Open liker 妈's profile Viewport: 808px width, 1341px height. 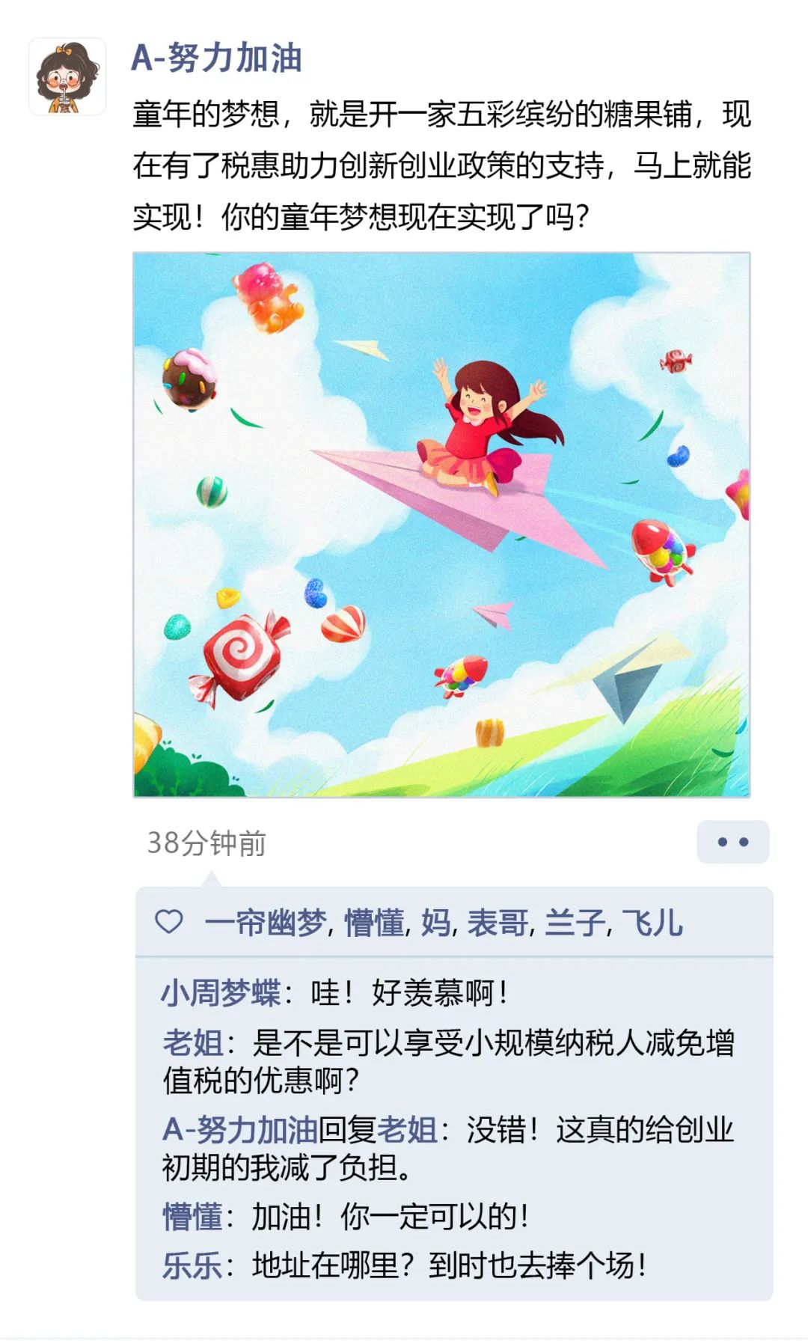[435, 922]
